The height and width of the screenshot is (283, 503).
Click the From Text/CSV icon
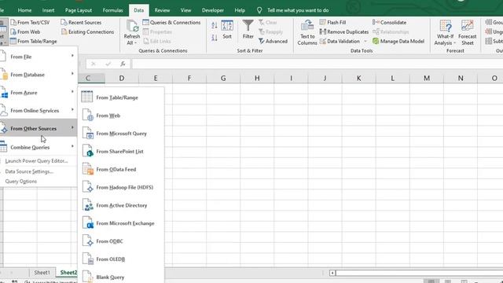(13, 23)
